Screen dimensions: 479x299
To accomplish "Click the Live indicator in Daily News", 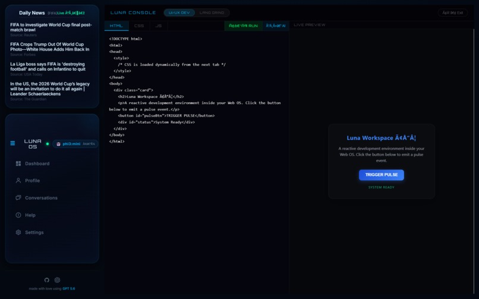I will [71, 13].
